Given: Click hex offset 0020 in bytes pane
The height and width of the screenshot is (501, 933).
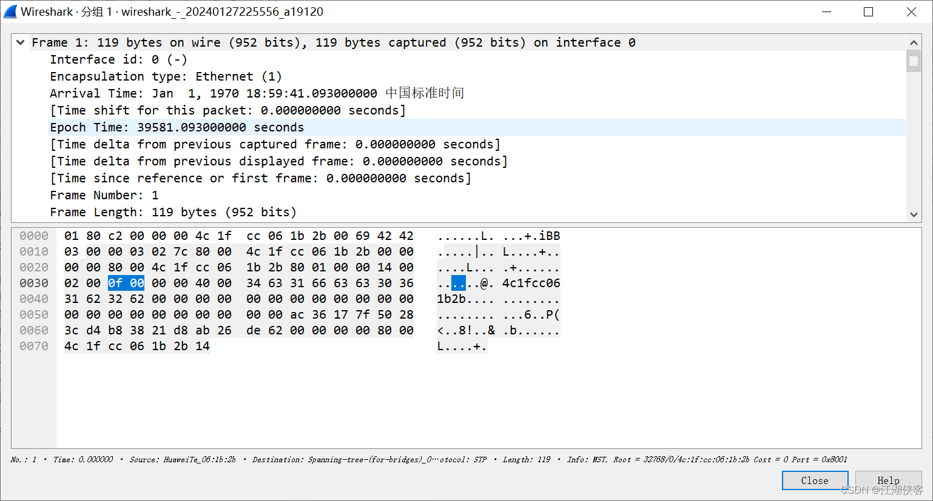Looking at the screenshot, I should click(x=34, y=267).
